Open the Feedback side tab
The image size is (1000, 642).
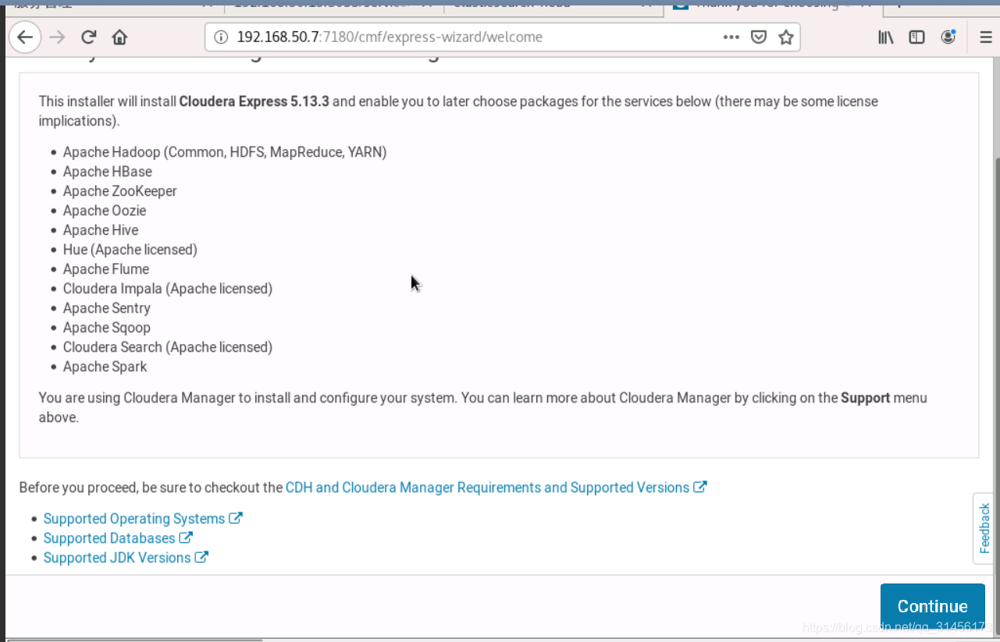(x=984, y=528)
